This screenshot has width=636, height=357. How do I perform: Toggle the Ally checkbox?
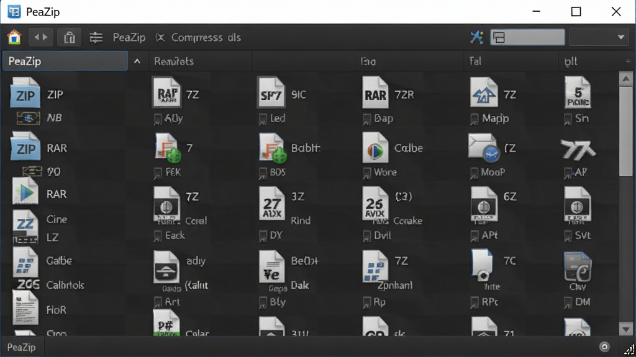(158, 119)
